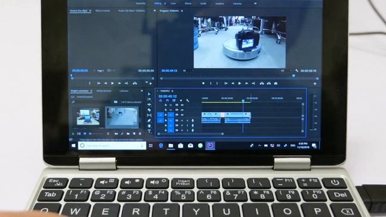Open sort icons menu in Project panel
This screenshot has width=386, height=217.
(108, 134)
